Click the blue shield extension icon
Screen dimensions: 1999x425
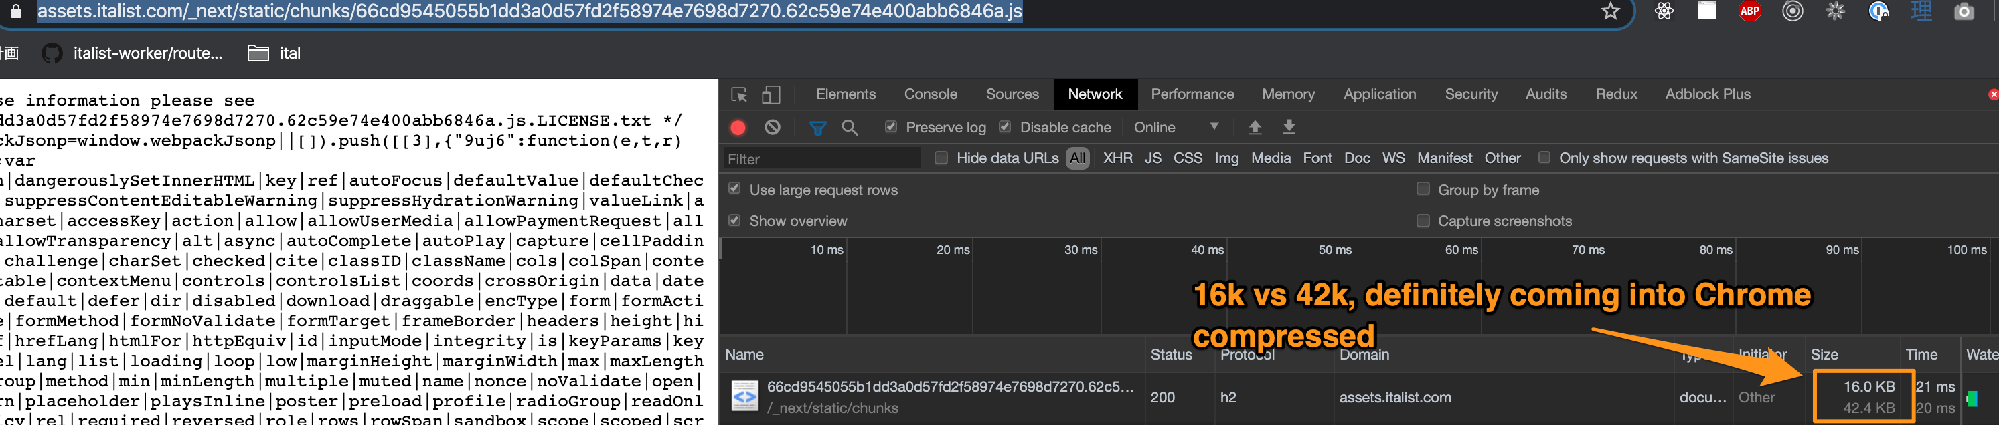pyautogui.click(x=1878, y=11)
